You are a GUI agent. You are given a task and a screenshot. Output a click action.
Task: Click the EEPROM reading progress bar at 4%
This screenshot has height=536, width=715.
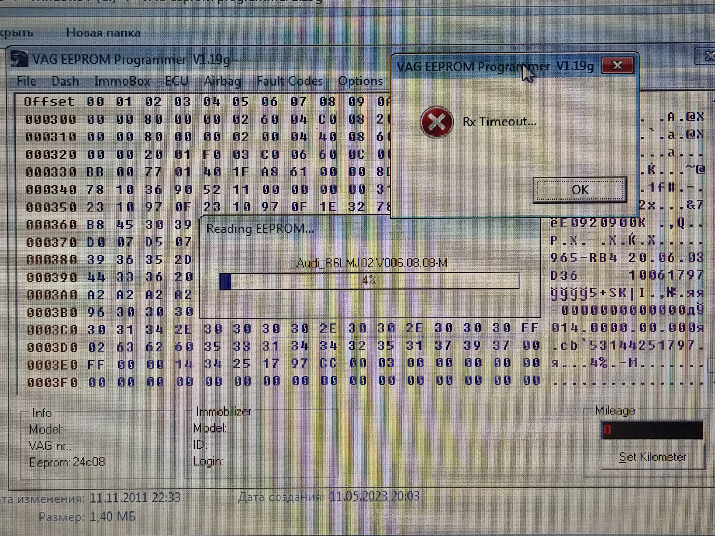pos(371,280)
